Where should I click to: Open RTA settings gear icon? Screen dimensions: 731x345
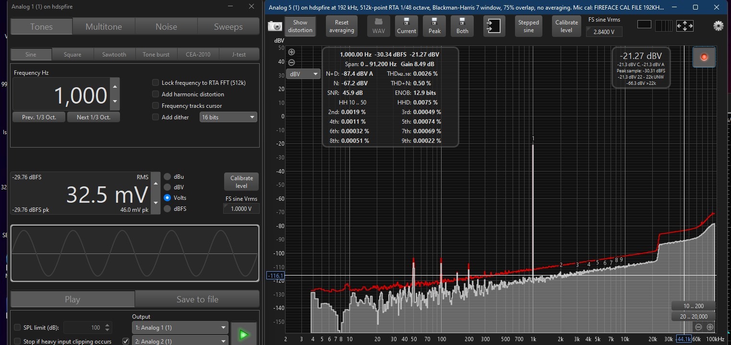718,26
